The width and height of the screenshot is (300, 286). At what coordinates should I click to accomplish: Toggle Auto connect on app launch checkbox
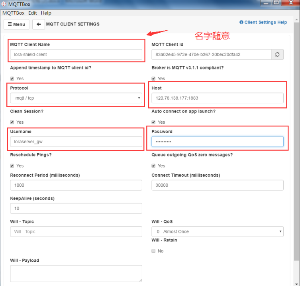point(153,122)
